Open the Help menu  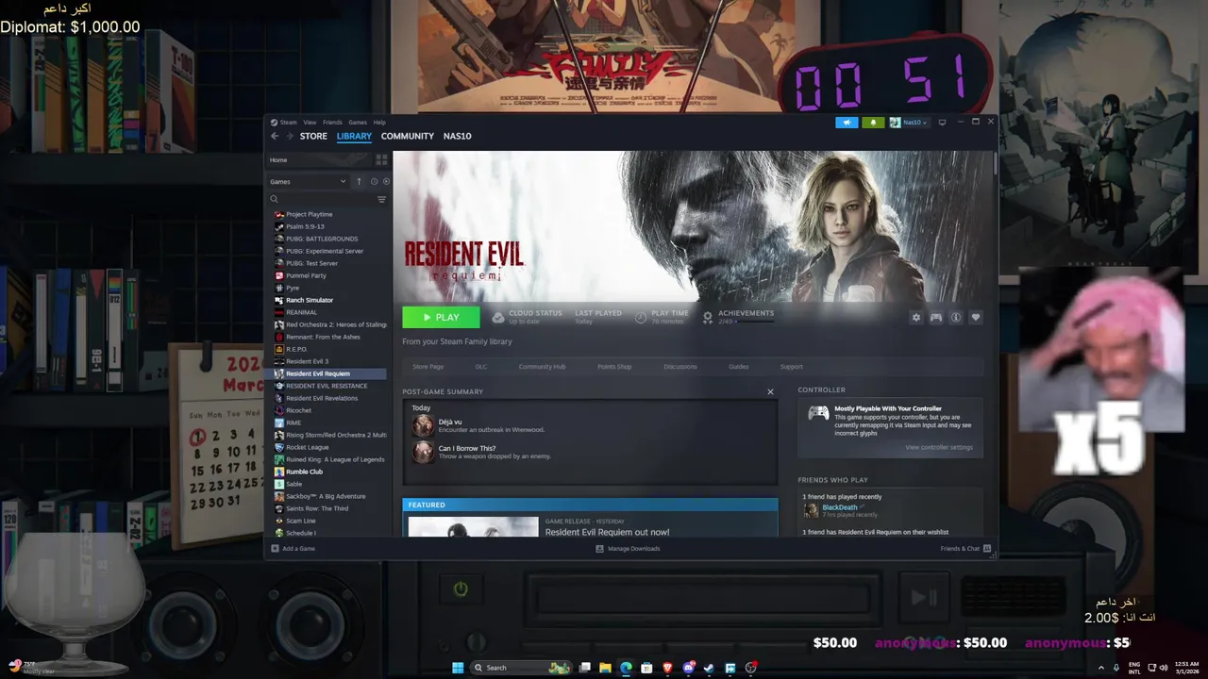click(379, 123)
